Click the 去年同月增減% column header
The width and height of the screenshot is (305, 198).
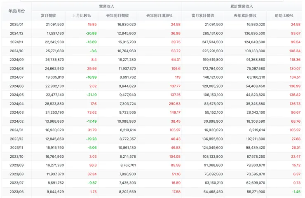point(160,16)
